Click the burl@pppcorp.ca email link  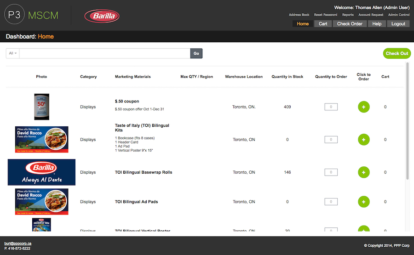pyautogui.click(x=17, y=244)
